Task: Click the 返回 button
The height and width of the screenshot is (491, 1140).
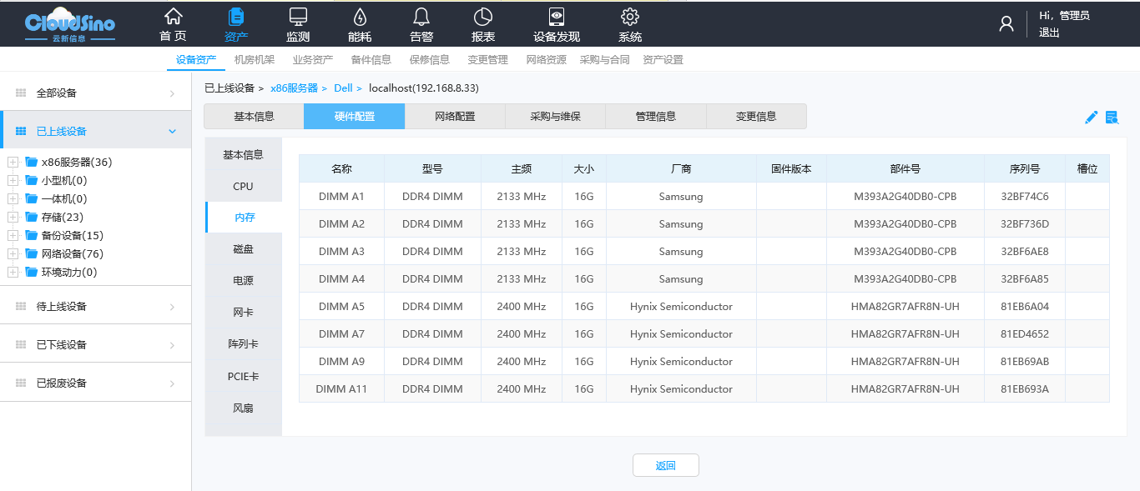Action: pos(665,466)
